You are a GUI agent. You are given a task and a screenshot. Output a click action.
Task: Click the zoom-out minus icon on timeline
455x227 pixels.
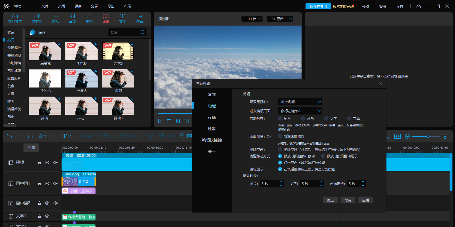[407, 136]
